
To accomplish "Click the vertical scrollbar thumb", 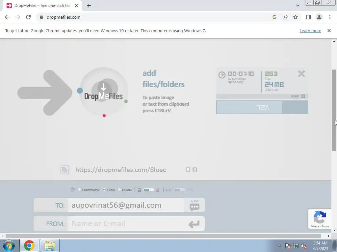I will tap(334, 110).
